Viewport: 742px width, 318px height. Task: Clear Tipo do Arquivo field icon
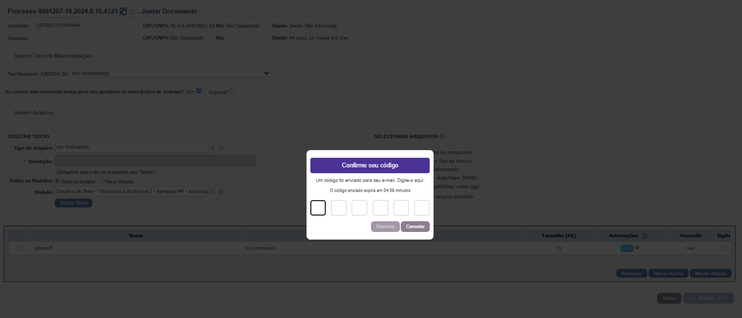point(221,148)
